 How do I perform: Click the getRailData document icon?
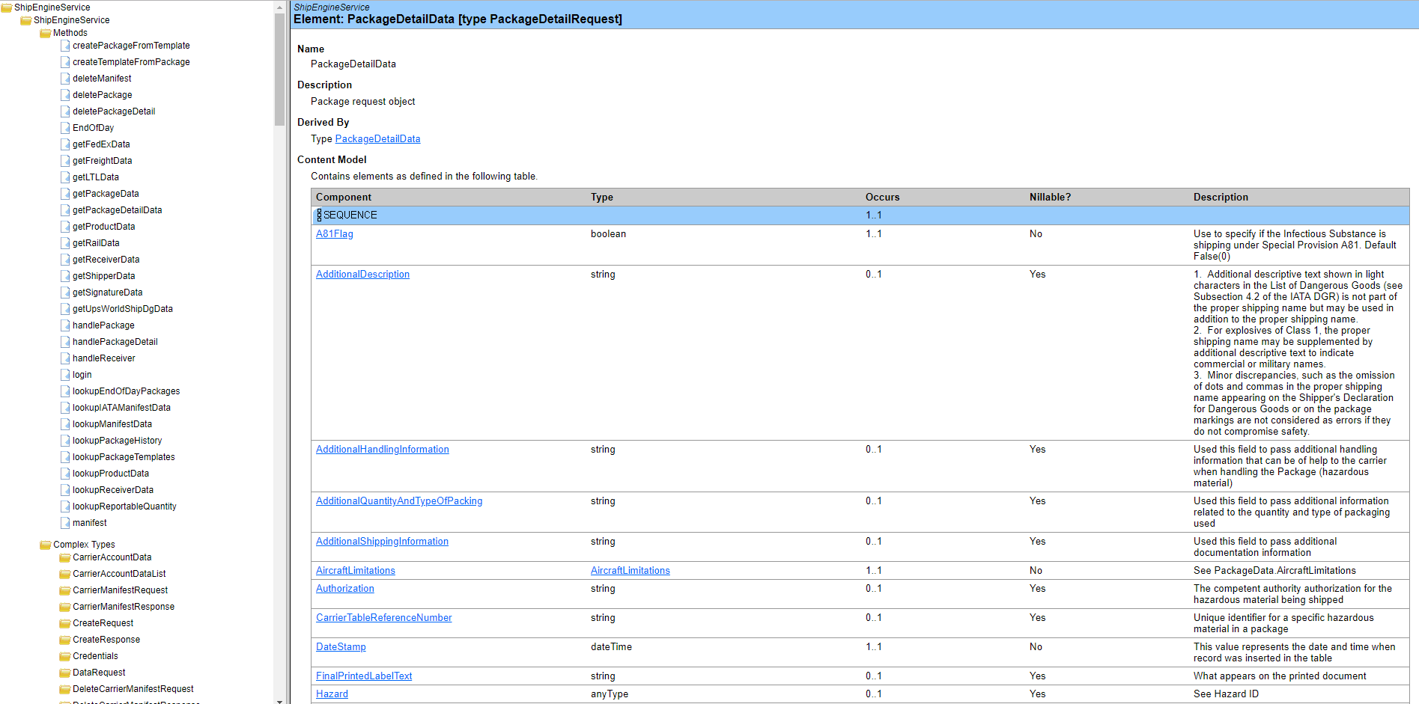pos(65,243)
